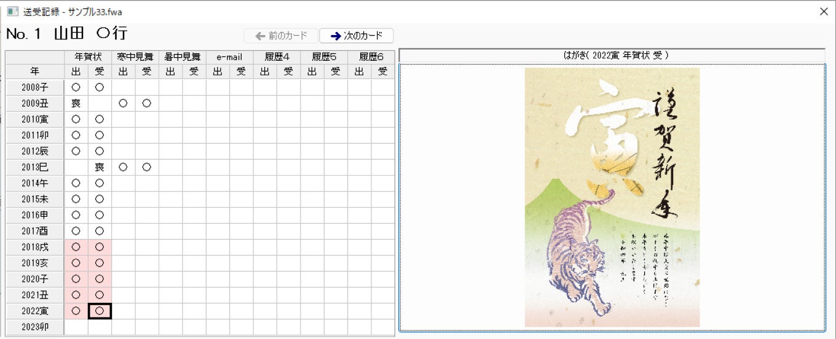The image size is (836, 339).
Task: Toggle 2013巳 寒中見舞 受 circle mark
Action: click(147, 167)
